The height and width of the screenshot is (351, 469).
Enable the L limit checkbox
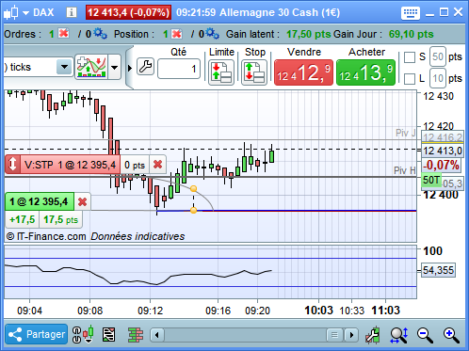(410, 78)
